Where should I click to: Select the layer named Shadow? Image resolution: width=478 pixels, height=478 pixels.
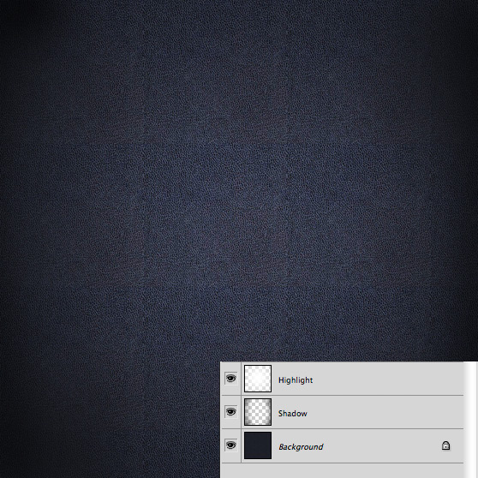pyautogui.click(x=292, y=414)
